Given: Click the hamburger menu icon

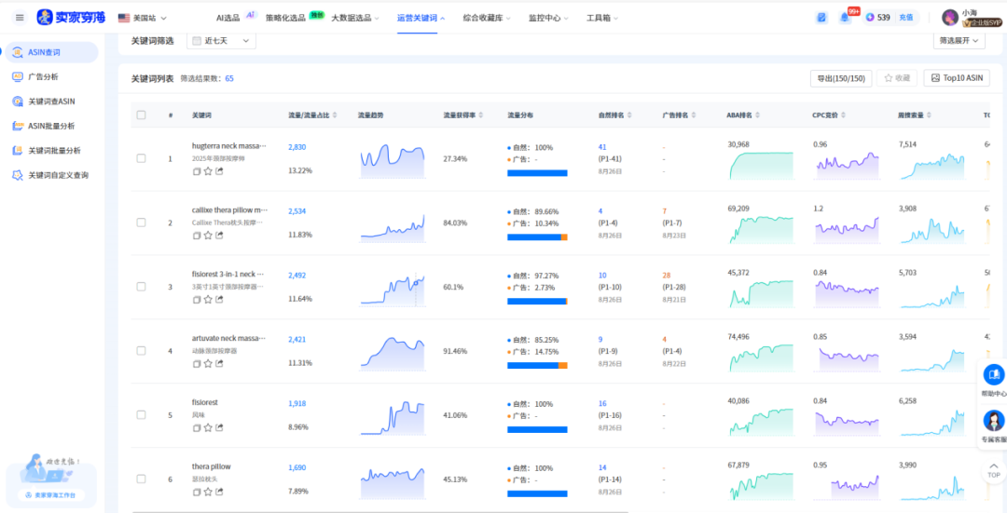Looking at the screenshot, I should pos(20,18).
